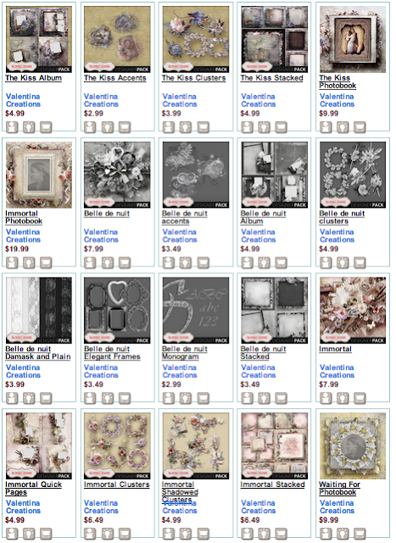This screenshot has height=543, width=396.
Task: Add The Kiss Photobook to cart
Action: (360, 127)
